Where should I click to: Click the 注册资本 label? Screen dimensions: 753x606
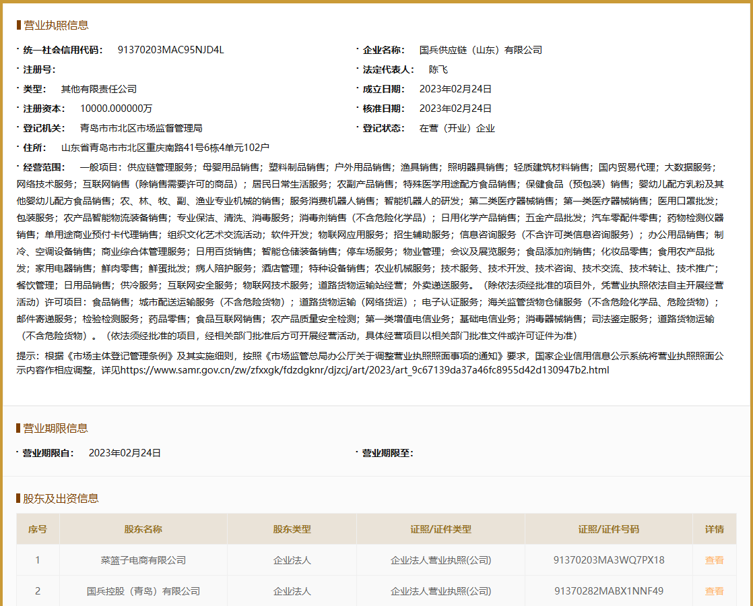click(x=44, y=109)
